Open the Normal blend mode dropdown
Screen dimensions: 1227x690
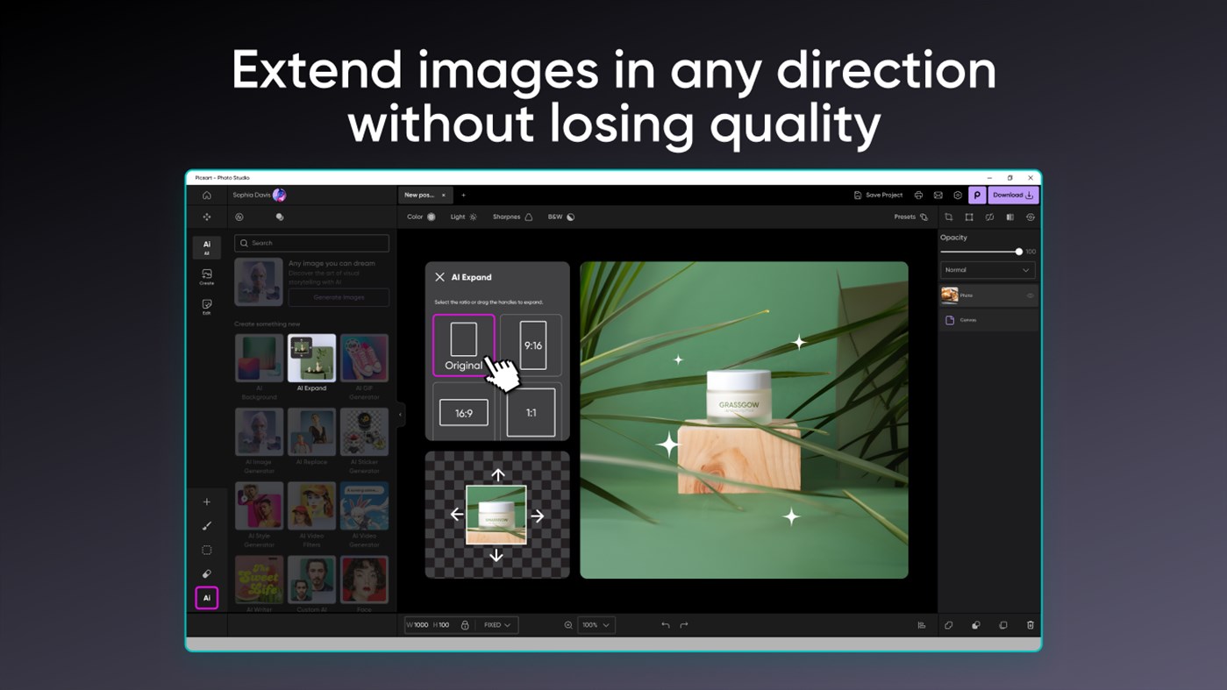tap(987, 269)
